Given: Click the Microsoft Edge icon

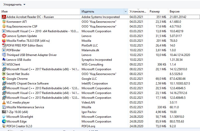Looking at the screenshot, I should (4, 121).
